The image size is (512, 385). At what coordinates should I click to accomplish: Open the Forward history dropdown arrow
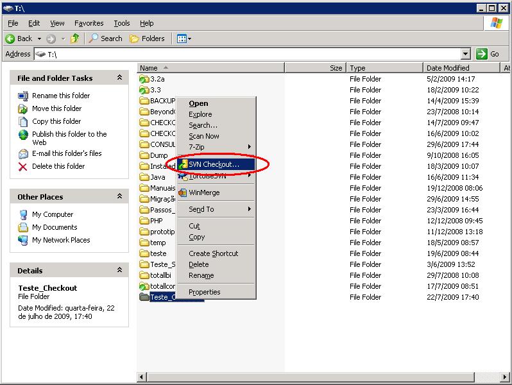[x=64, y=39]
